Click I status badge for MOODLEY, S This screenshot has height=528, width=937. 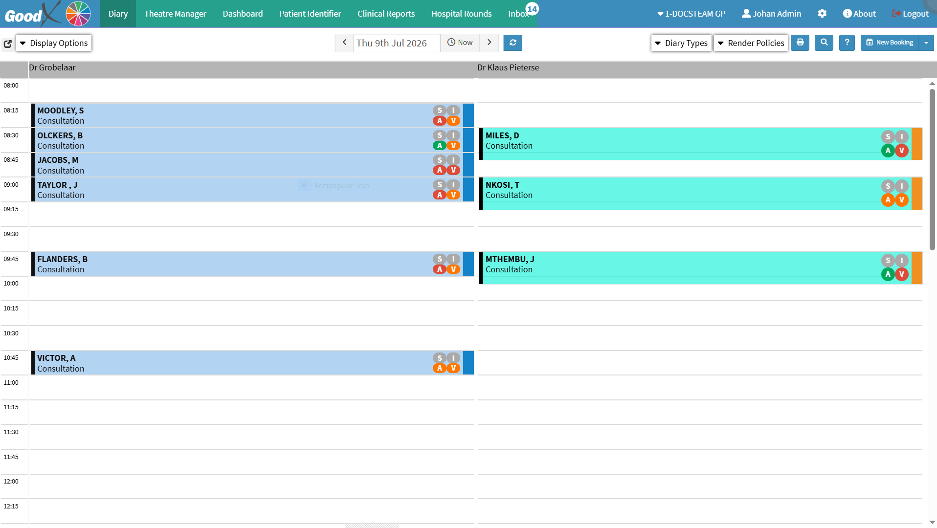click(x=453, y=110)
